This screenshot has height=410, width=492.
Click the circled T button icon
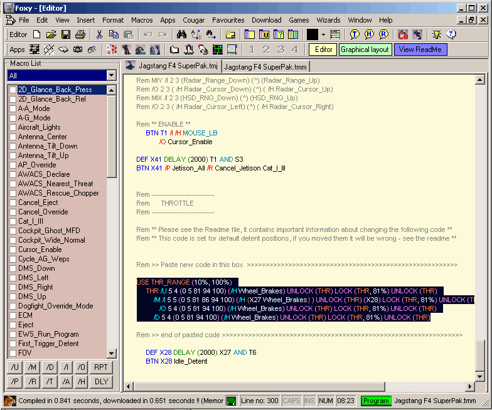tap(355, 34)
